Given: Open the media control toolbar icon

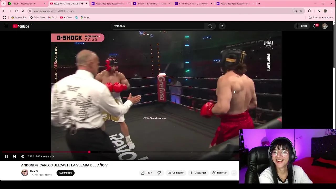Looking at the screenshot, I should point(319,11).
